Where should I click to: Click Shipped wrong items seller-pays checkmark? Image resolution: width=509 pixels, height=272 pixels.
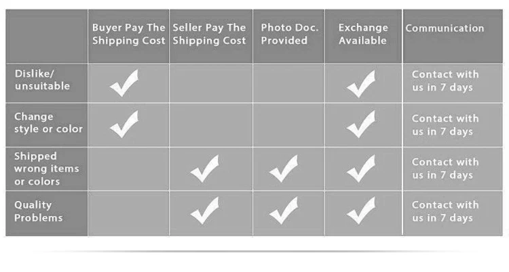(204, 168)
